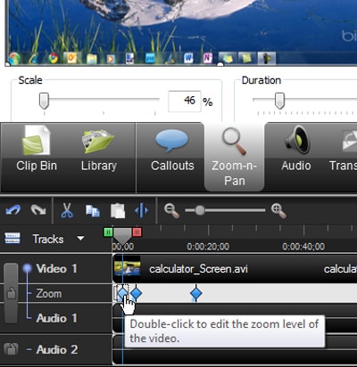357x367 pixels.
Task: Select the Zoom-n-Pan tab
Action: tap(234, 158)
